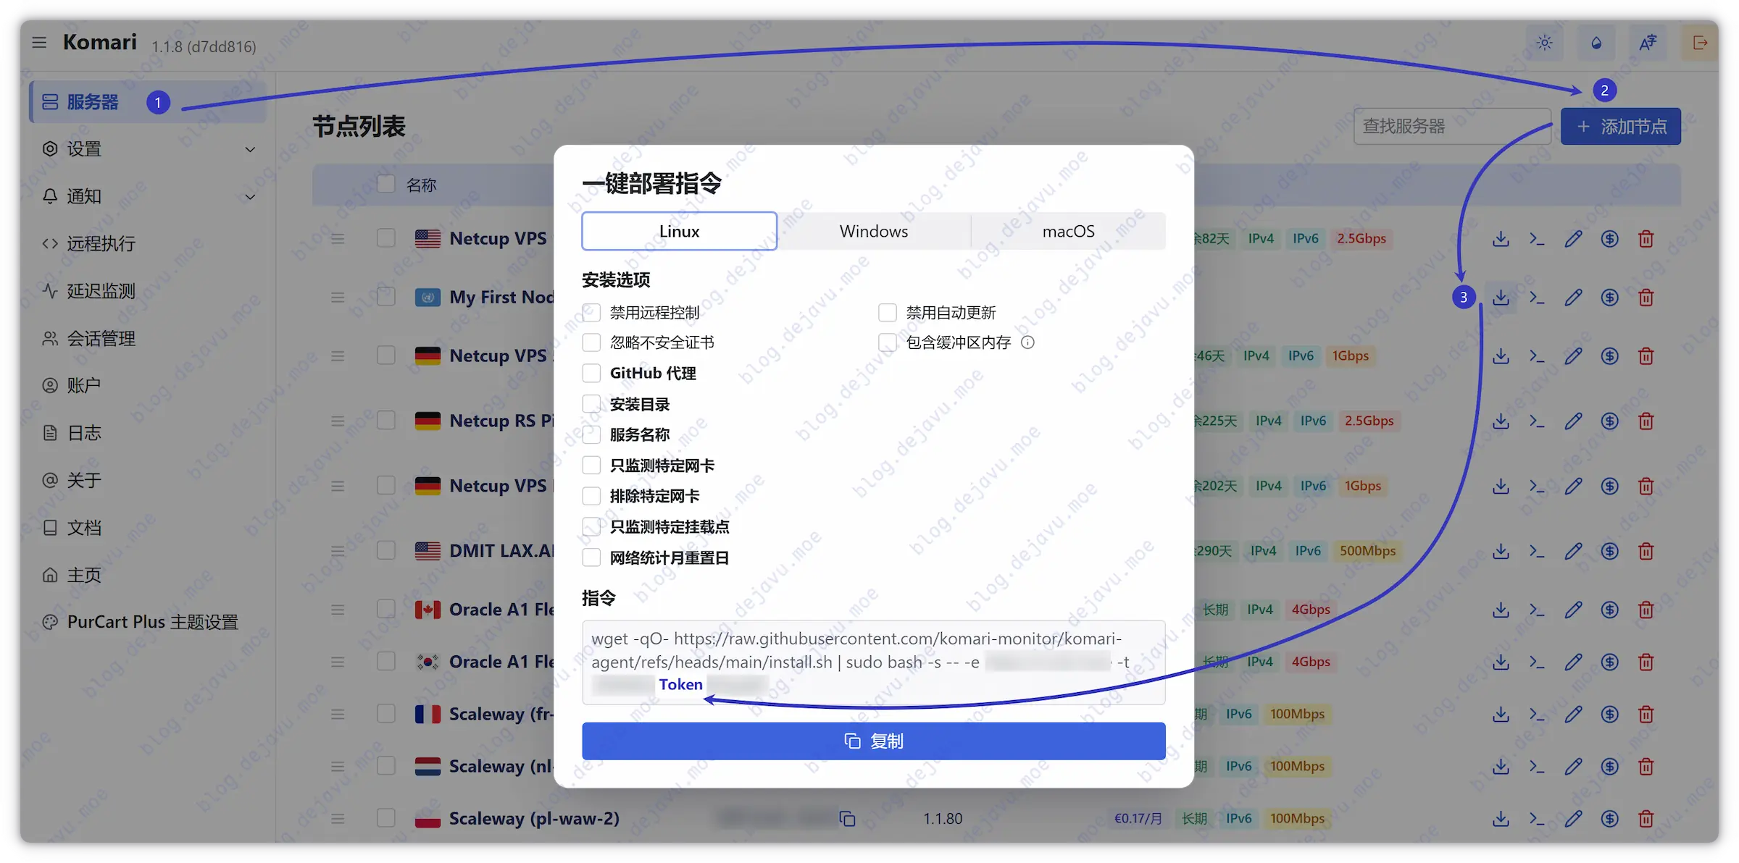Screen dimensions: 1739x863
Task: Check the GitHub 代理 option
Action: (592, 374)
